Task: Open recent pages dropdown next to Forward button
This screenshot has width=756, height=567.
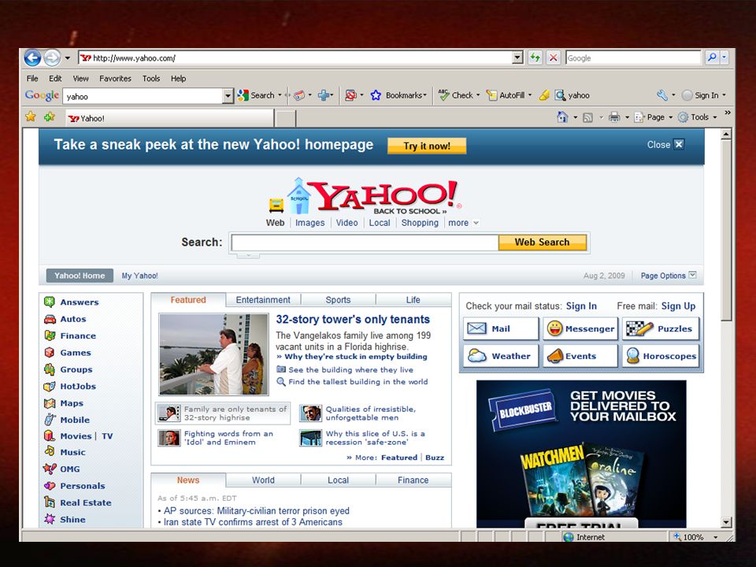Action: [x=68, y=58]
